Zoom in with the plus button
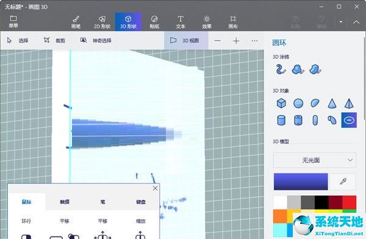The height and width of the screenshot is (239, 366). coord(236,41)
